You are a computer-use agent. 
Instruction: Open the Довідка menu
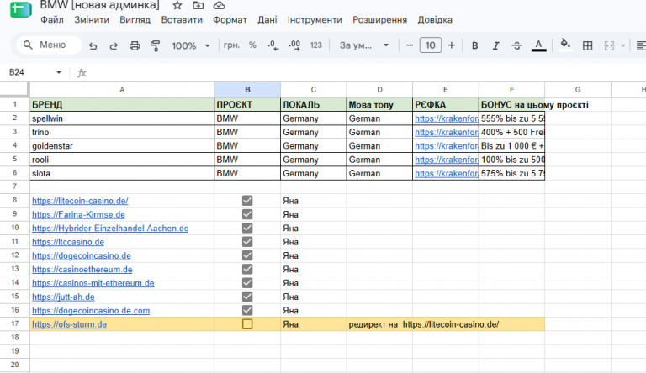[x=435, y=20]
